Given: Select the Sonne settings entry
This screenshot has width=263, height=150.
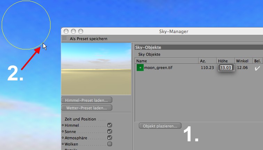Looking at the screenshot, I should tap(70, 132).
